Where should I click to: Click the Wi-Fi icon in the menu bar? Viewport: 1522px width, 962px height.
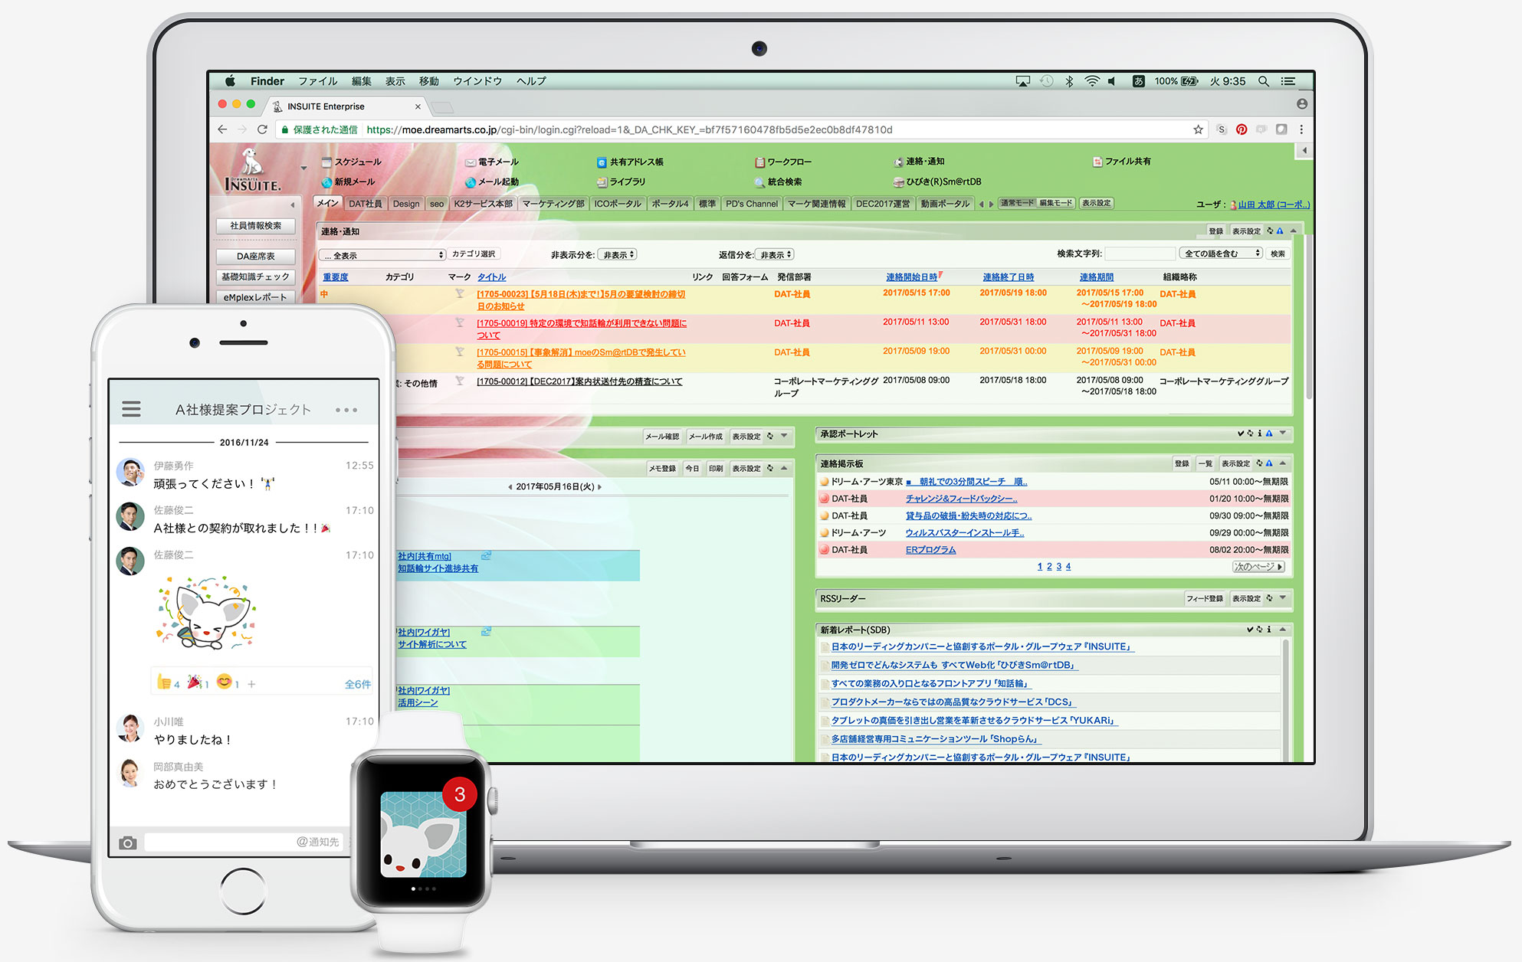tap(1092, 81)
